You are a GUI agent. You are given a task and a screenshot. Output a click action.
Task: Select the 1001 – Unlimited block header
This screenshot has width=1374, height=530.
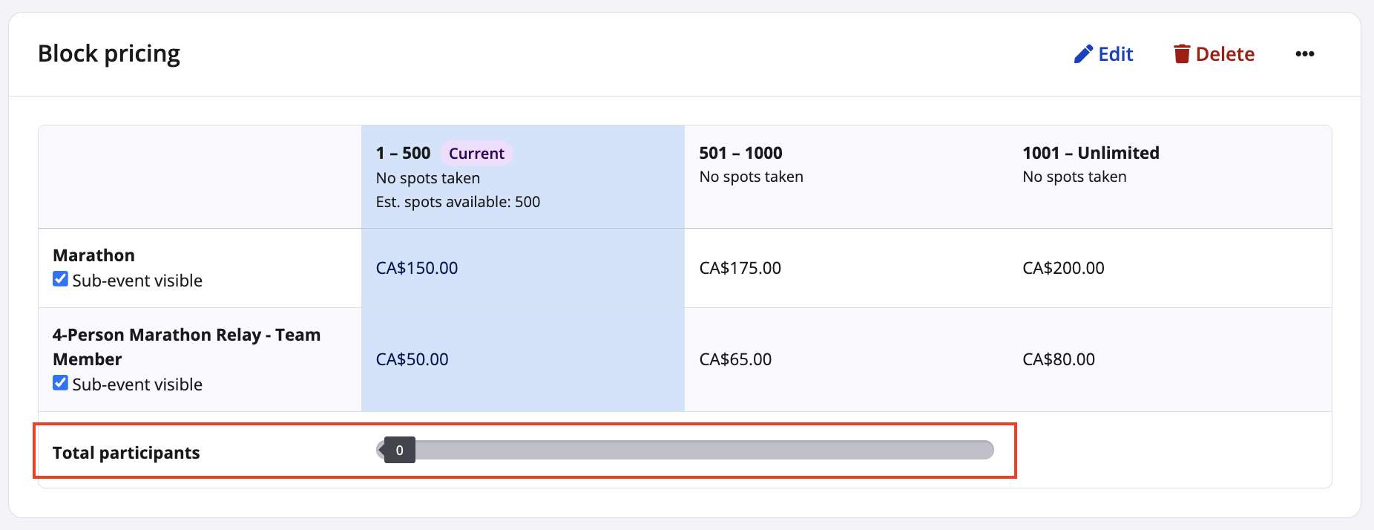pyautogui.click(x=1090, y=153)
